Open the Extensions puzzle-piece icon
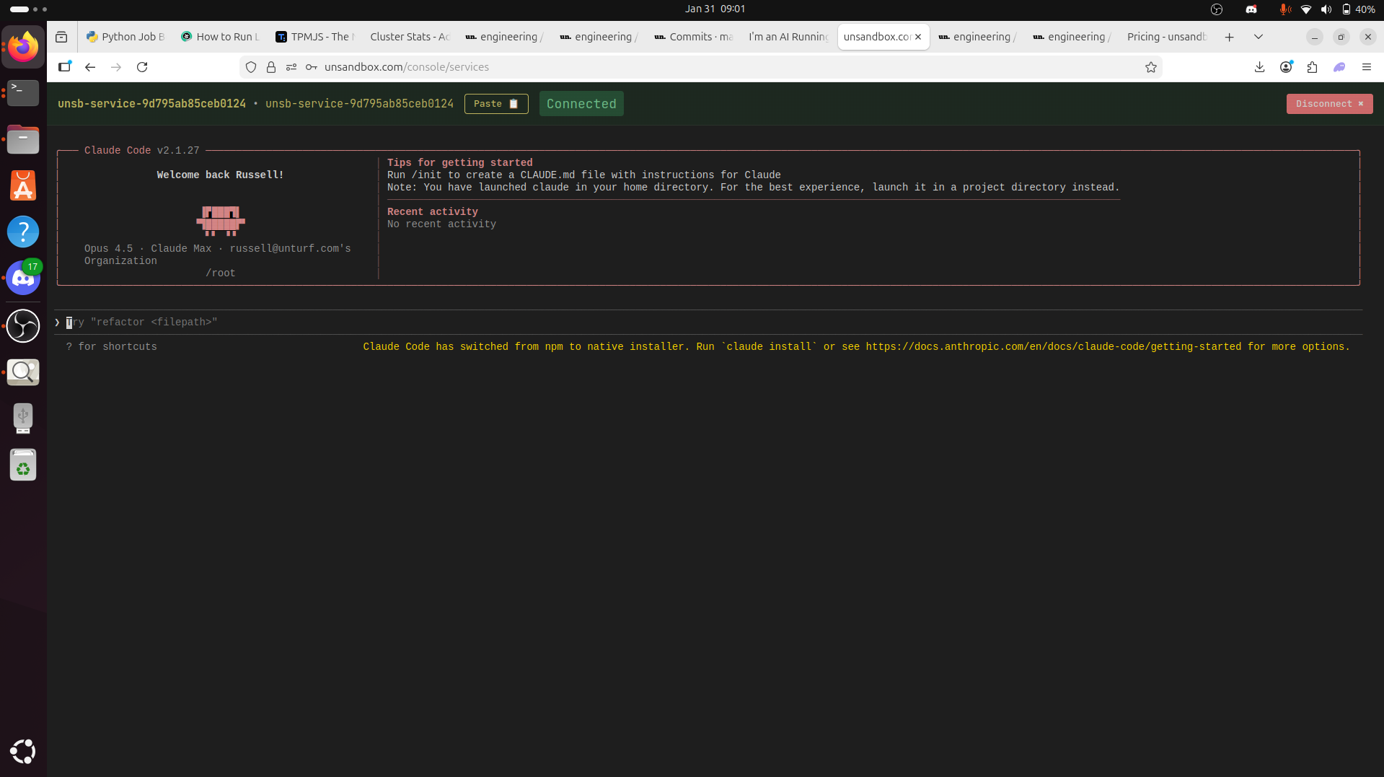 [1313, 66]
